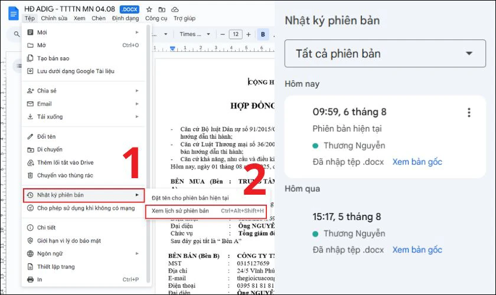Click the search magnifier in the toolbar

click(17, 34)
